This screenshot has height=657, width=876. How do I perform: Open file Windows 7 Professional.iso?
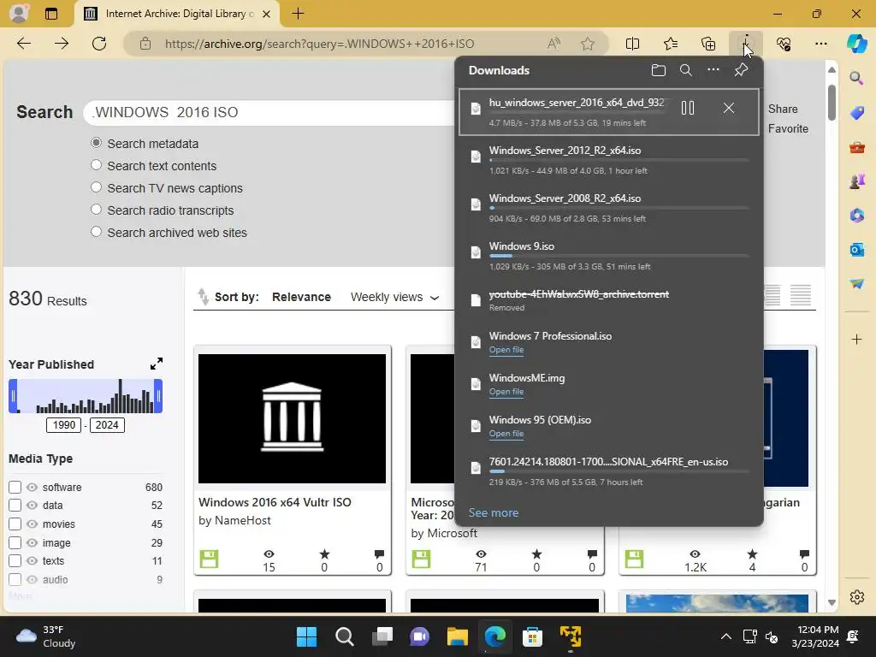pyautogui.click(x=506, y=350)
